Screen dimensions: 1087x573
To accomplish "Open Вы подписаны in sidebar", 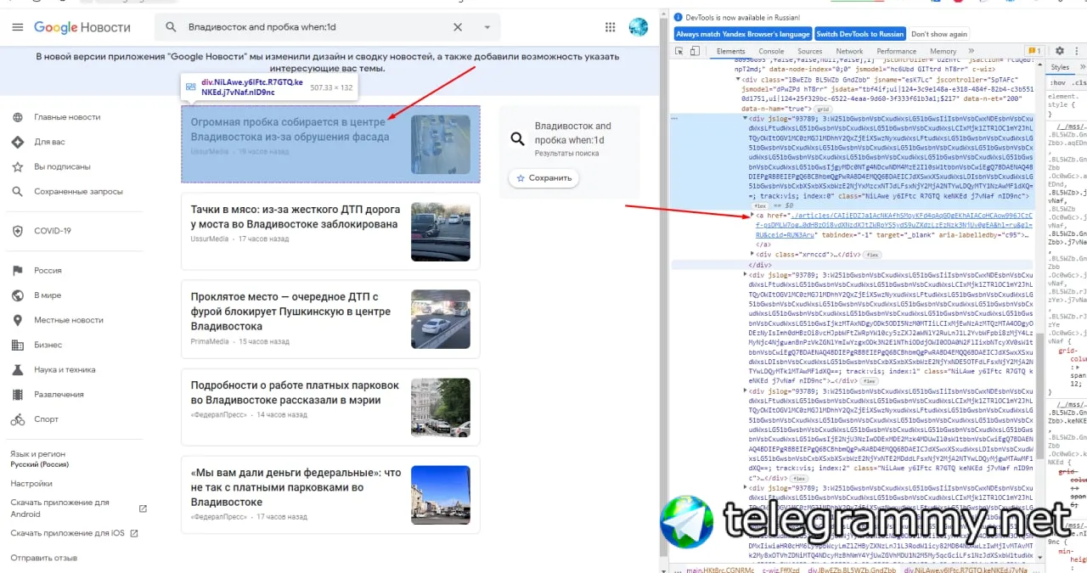I will point(62,167).
